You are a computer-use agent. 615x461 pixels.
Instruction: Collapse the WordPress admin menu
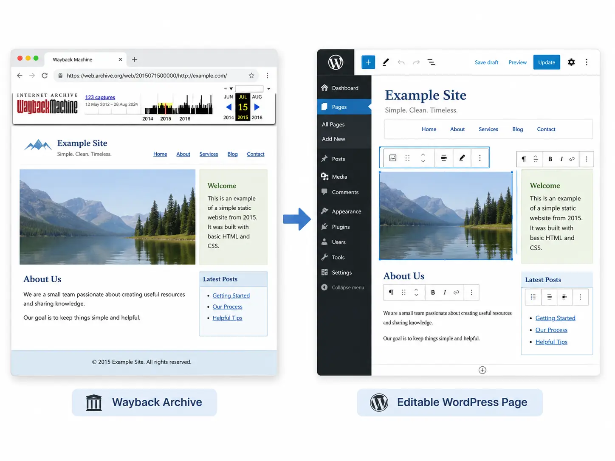coord(343,287)
